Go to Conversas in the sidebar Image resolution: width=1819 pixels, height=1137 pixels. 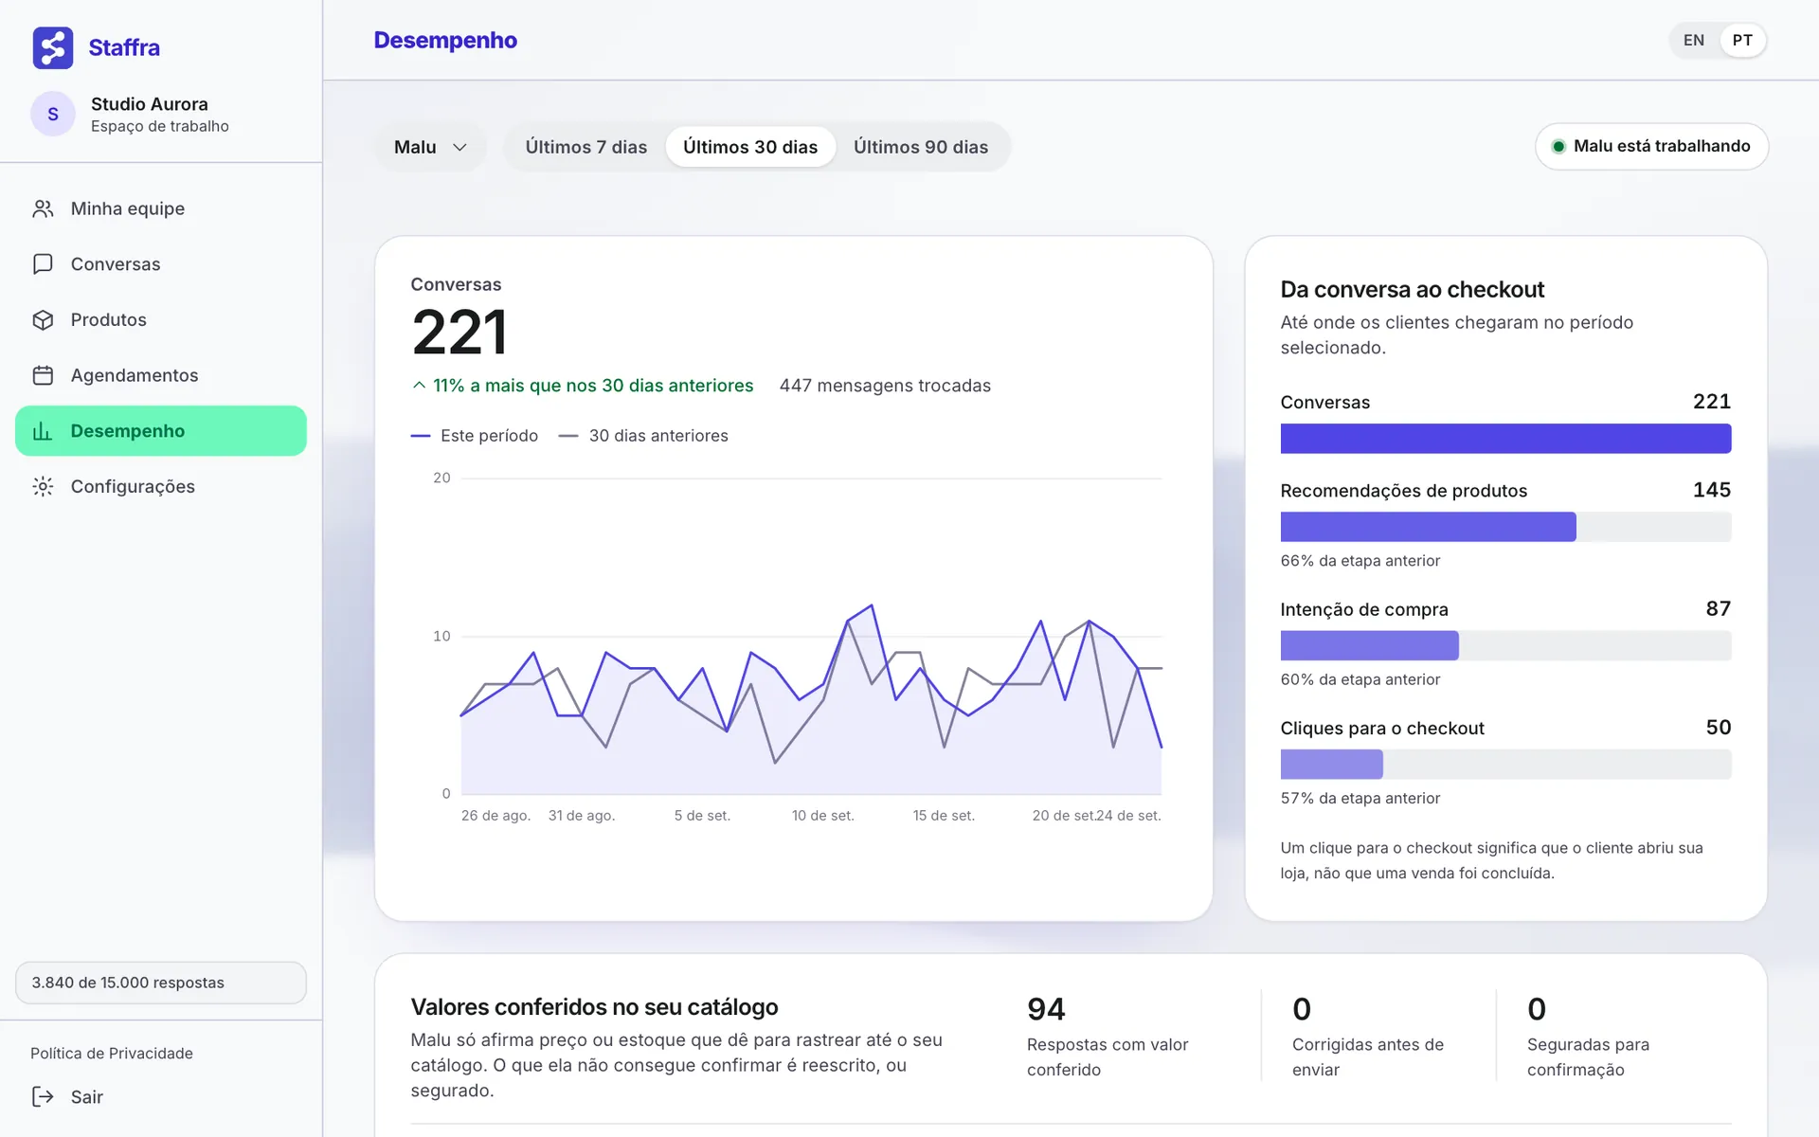click(161, 264)
